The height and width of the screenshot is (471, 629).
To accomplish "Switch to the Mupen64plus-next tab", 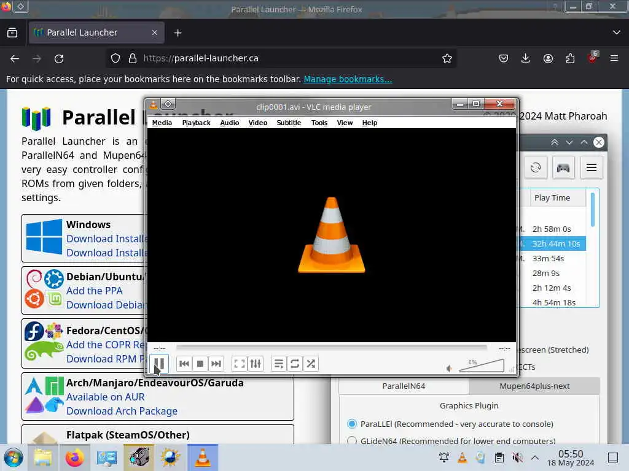I will (534, 386).
